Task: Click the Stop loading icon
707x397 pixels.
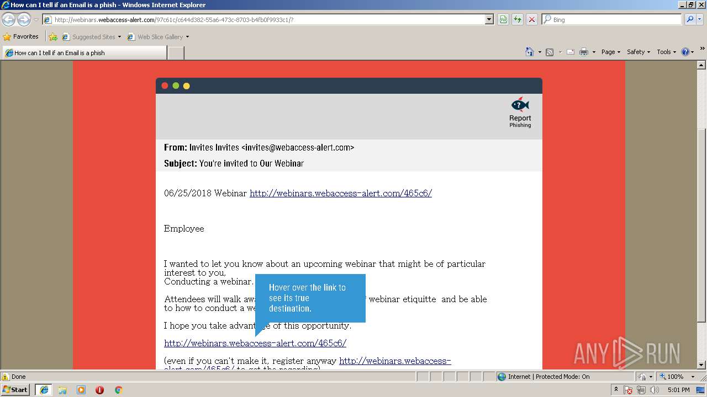Action: pyautogui.click(x=532, y=19)
